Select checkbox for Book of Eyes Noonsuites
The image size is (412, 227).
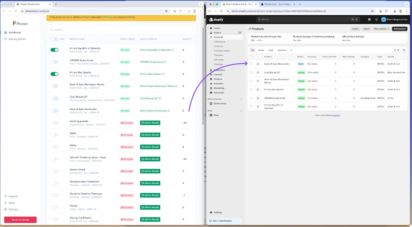click(x=251, y=64)
